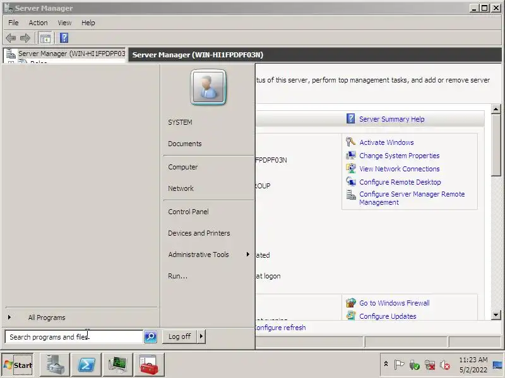
Task: Open the File menu
Action: 13,23
